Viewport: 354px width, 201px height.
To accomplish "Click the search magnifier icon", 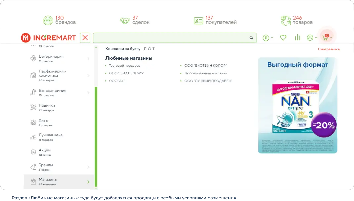I will (x=251, y=38).
